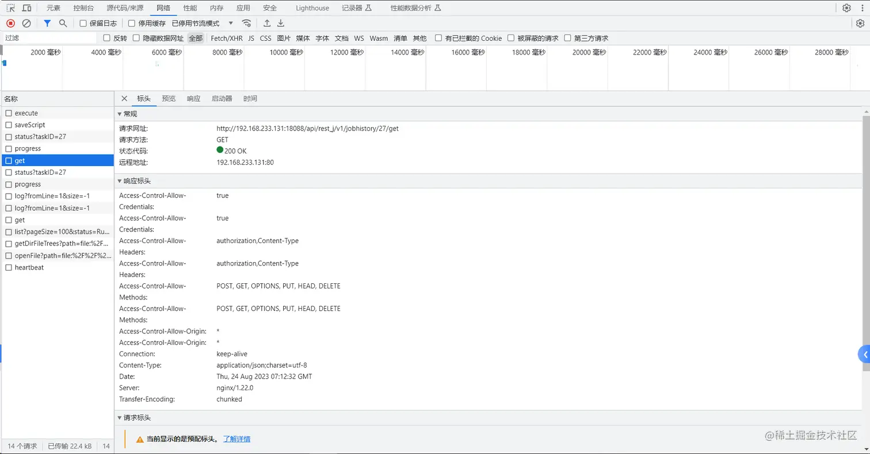Filter by 图片 requests
The image size is (870, 454).
point(283,38)
